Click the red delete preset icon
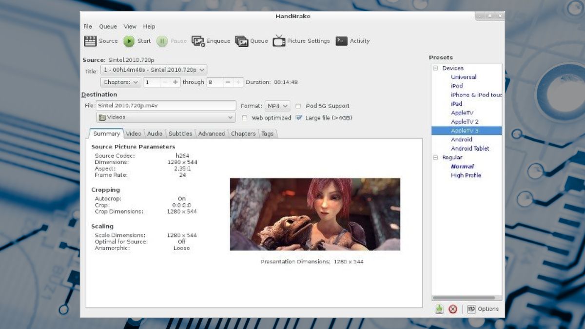The width and height of the screenshot is (585, 329). 453,309
